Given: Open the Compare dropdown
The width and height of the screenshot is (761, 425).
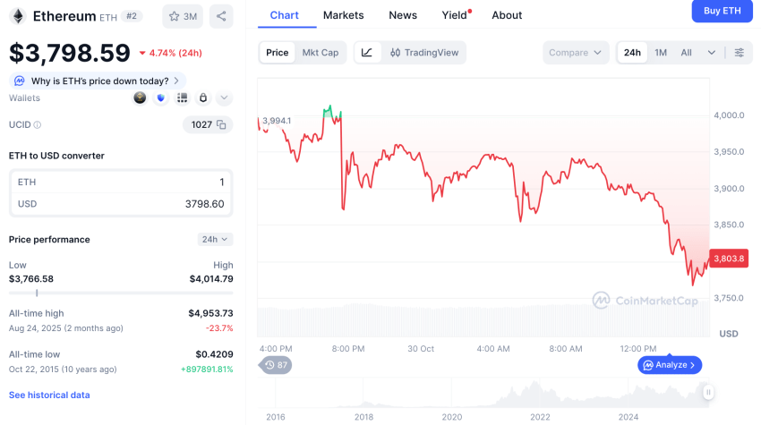Looking at the screenshot, I should [575, 53].
